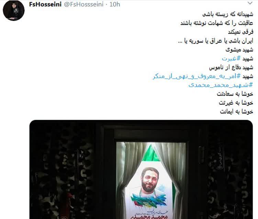Click the line شهید دفاع از ناموس
Viewport: 258px width, 219px height.
[231, 68]
